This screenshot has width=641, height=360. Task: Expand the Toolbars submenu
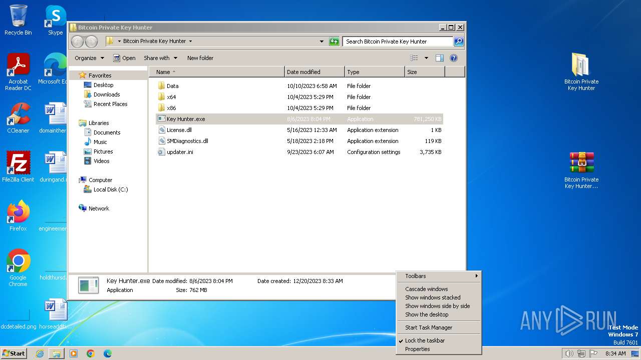coord(439,276)
